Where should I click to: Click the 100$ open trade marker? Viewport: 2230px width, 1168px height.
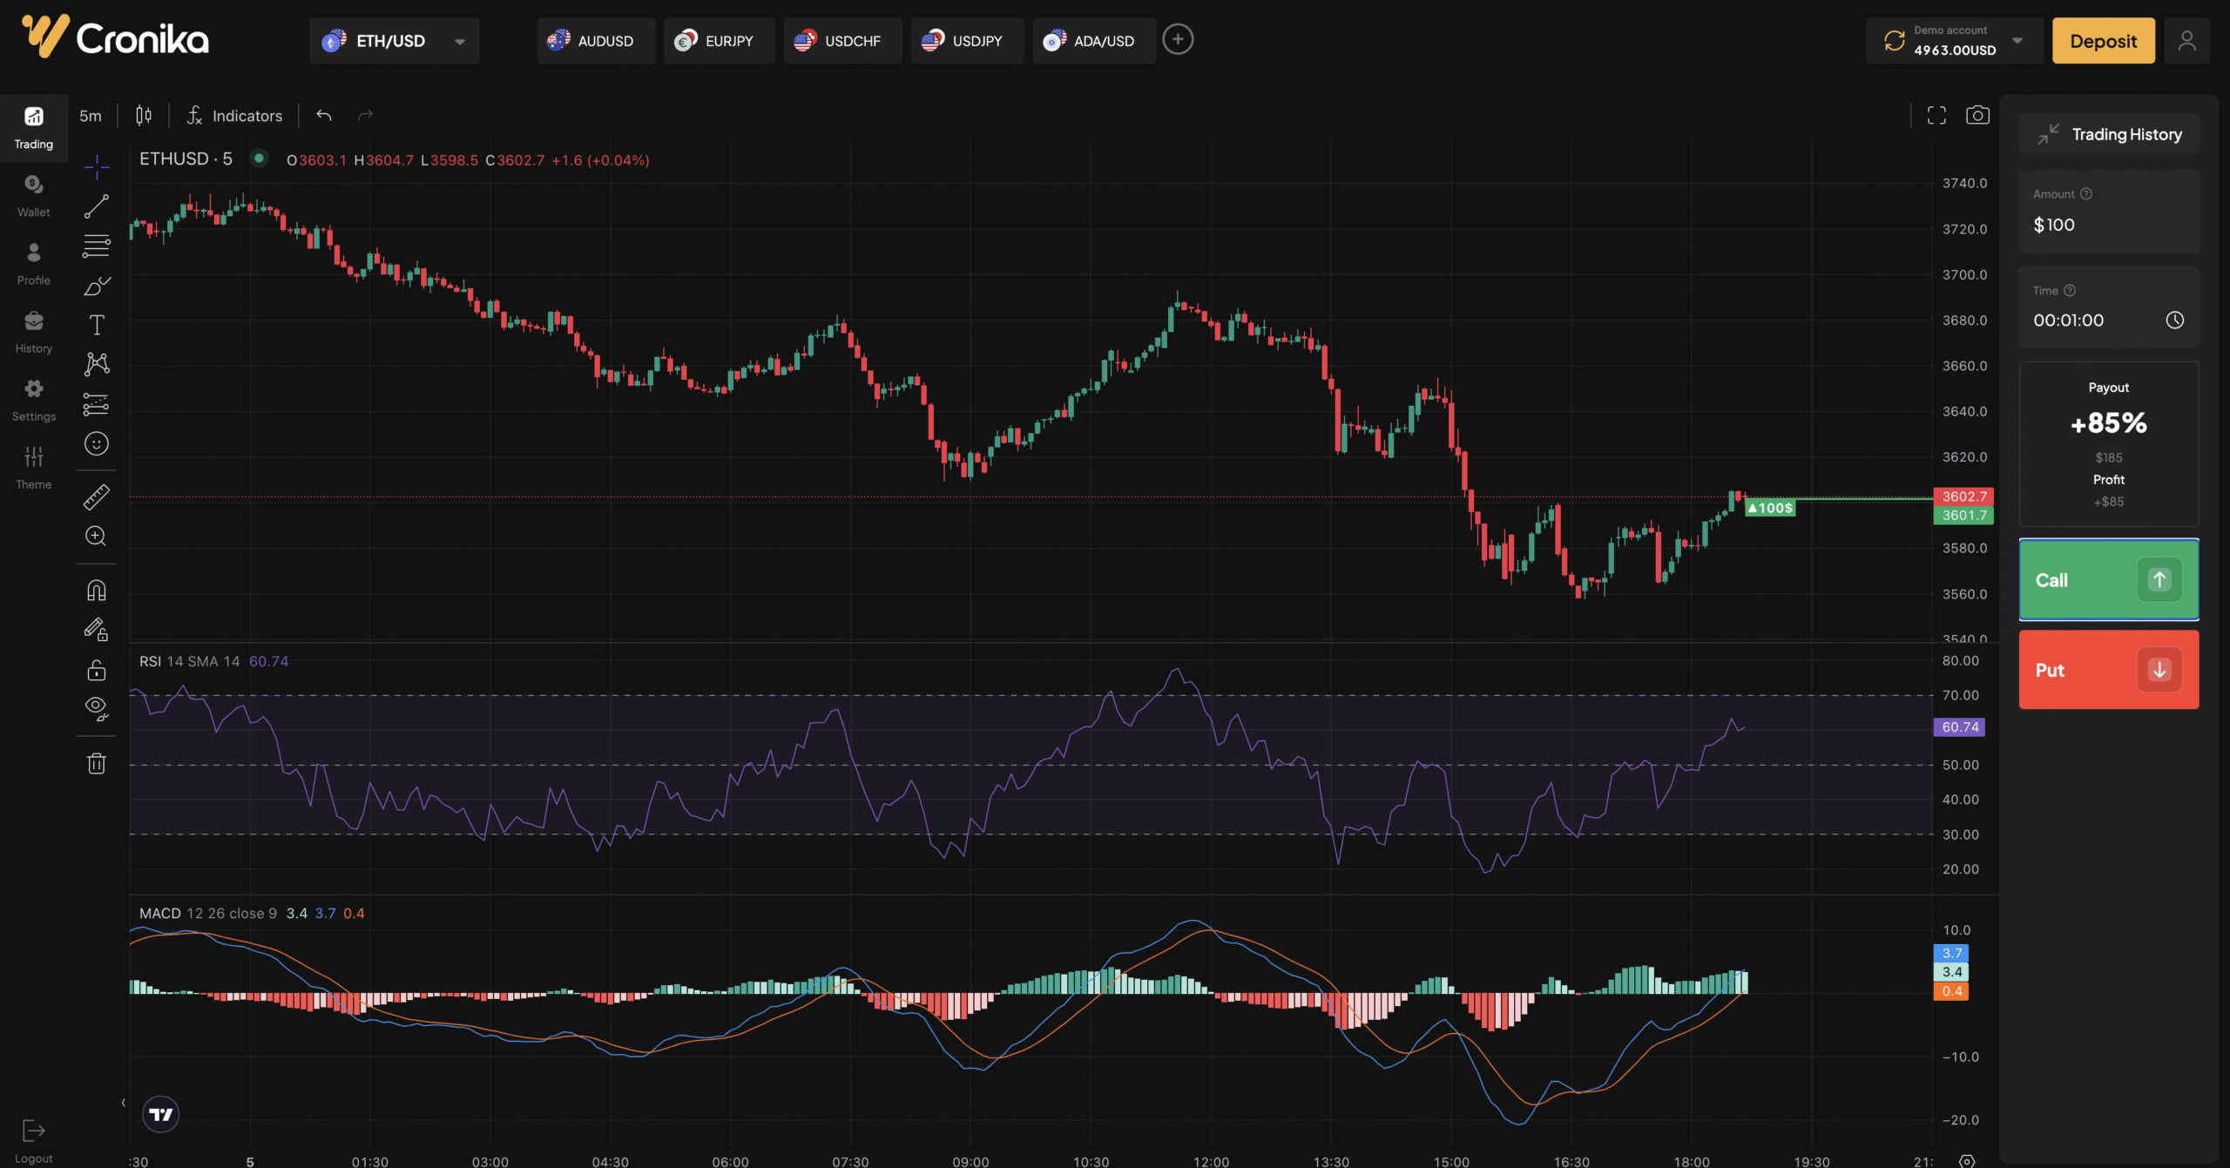(x=1770, y=508)
